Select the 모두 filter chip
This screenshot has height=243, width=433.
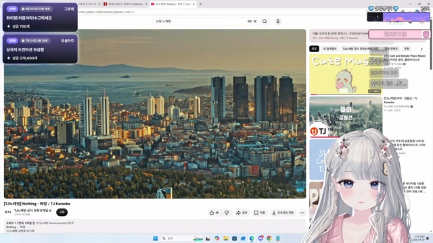tap(314, 49)
